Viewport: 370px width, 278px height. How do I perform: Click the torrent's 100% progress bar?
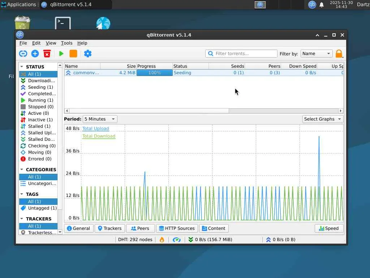[x=155, y=73]
